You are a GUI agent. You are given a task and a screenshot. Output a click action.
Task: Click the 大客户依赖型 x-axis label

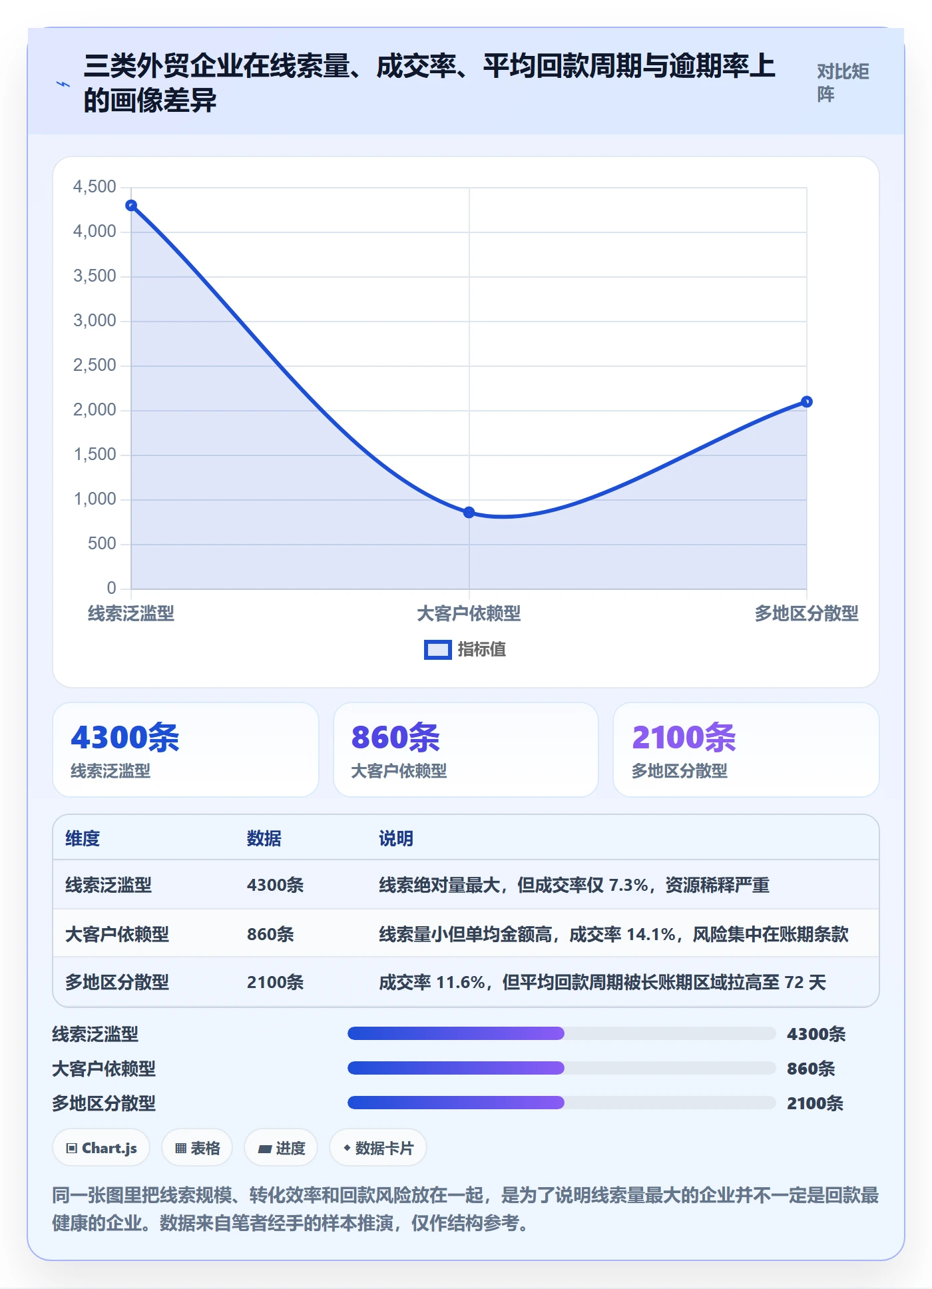(x=469, y=614)
